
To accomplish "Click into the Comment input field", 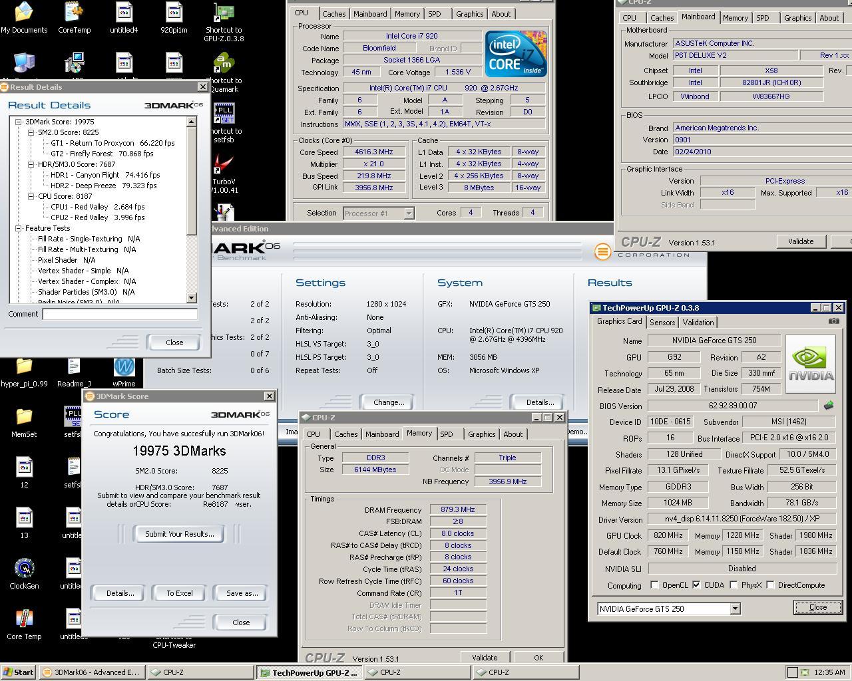I will [120, 314].
